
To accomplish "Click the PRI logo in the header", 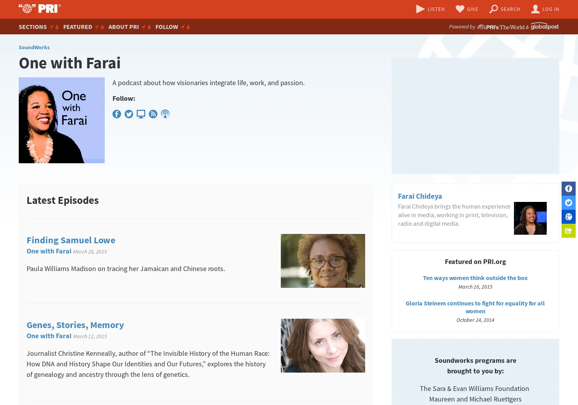I will click(x=40, y=9).
